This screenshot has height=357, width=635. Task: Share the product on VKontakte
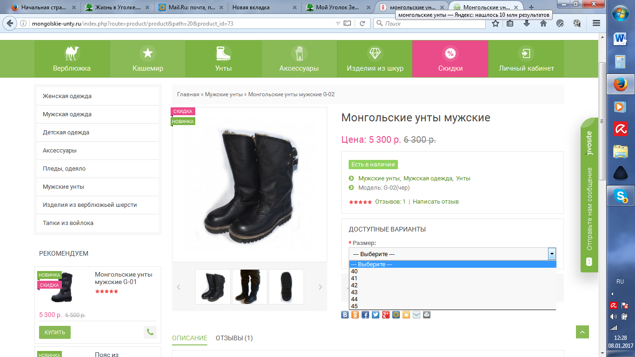345,315
